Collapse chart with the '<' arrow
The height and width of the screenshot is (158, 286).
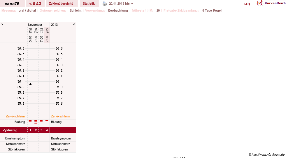(x=74, y=24)
